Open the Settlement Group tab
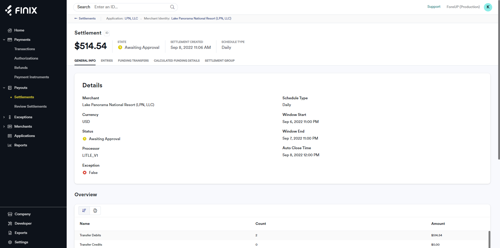The height and width of the screenshot is (248, 500). click(220, 61)
